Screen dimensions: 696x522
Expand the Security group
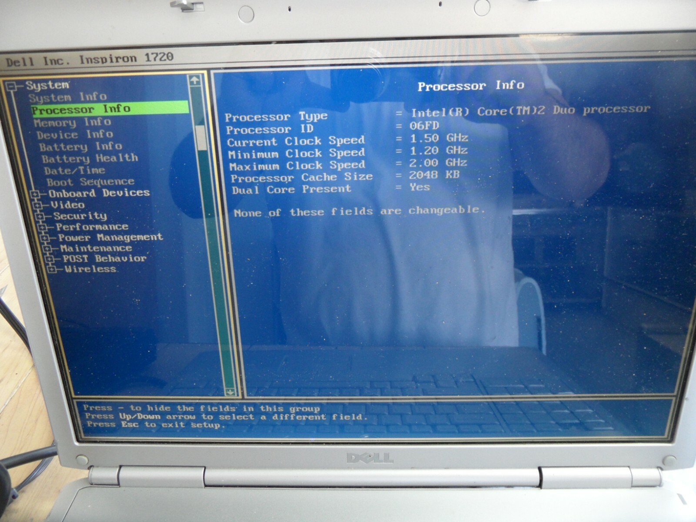pos(40,216)
